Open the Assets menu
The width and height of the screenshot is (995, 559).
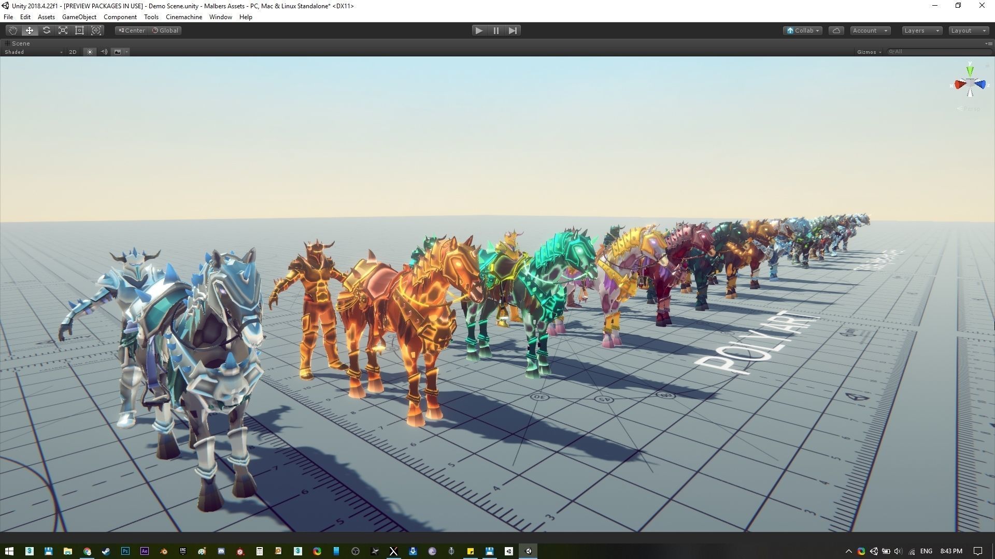46,17
